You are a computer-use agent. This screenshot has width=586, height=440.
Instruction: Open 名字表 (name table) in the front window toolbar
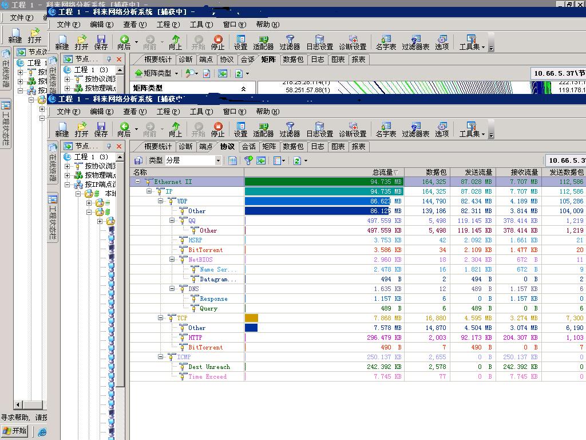coord(386,129)
